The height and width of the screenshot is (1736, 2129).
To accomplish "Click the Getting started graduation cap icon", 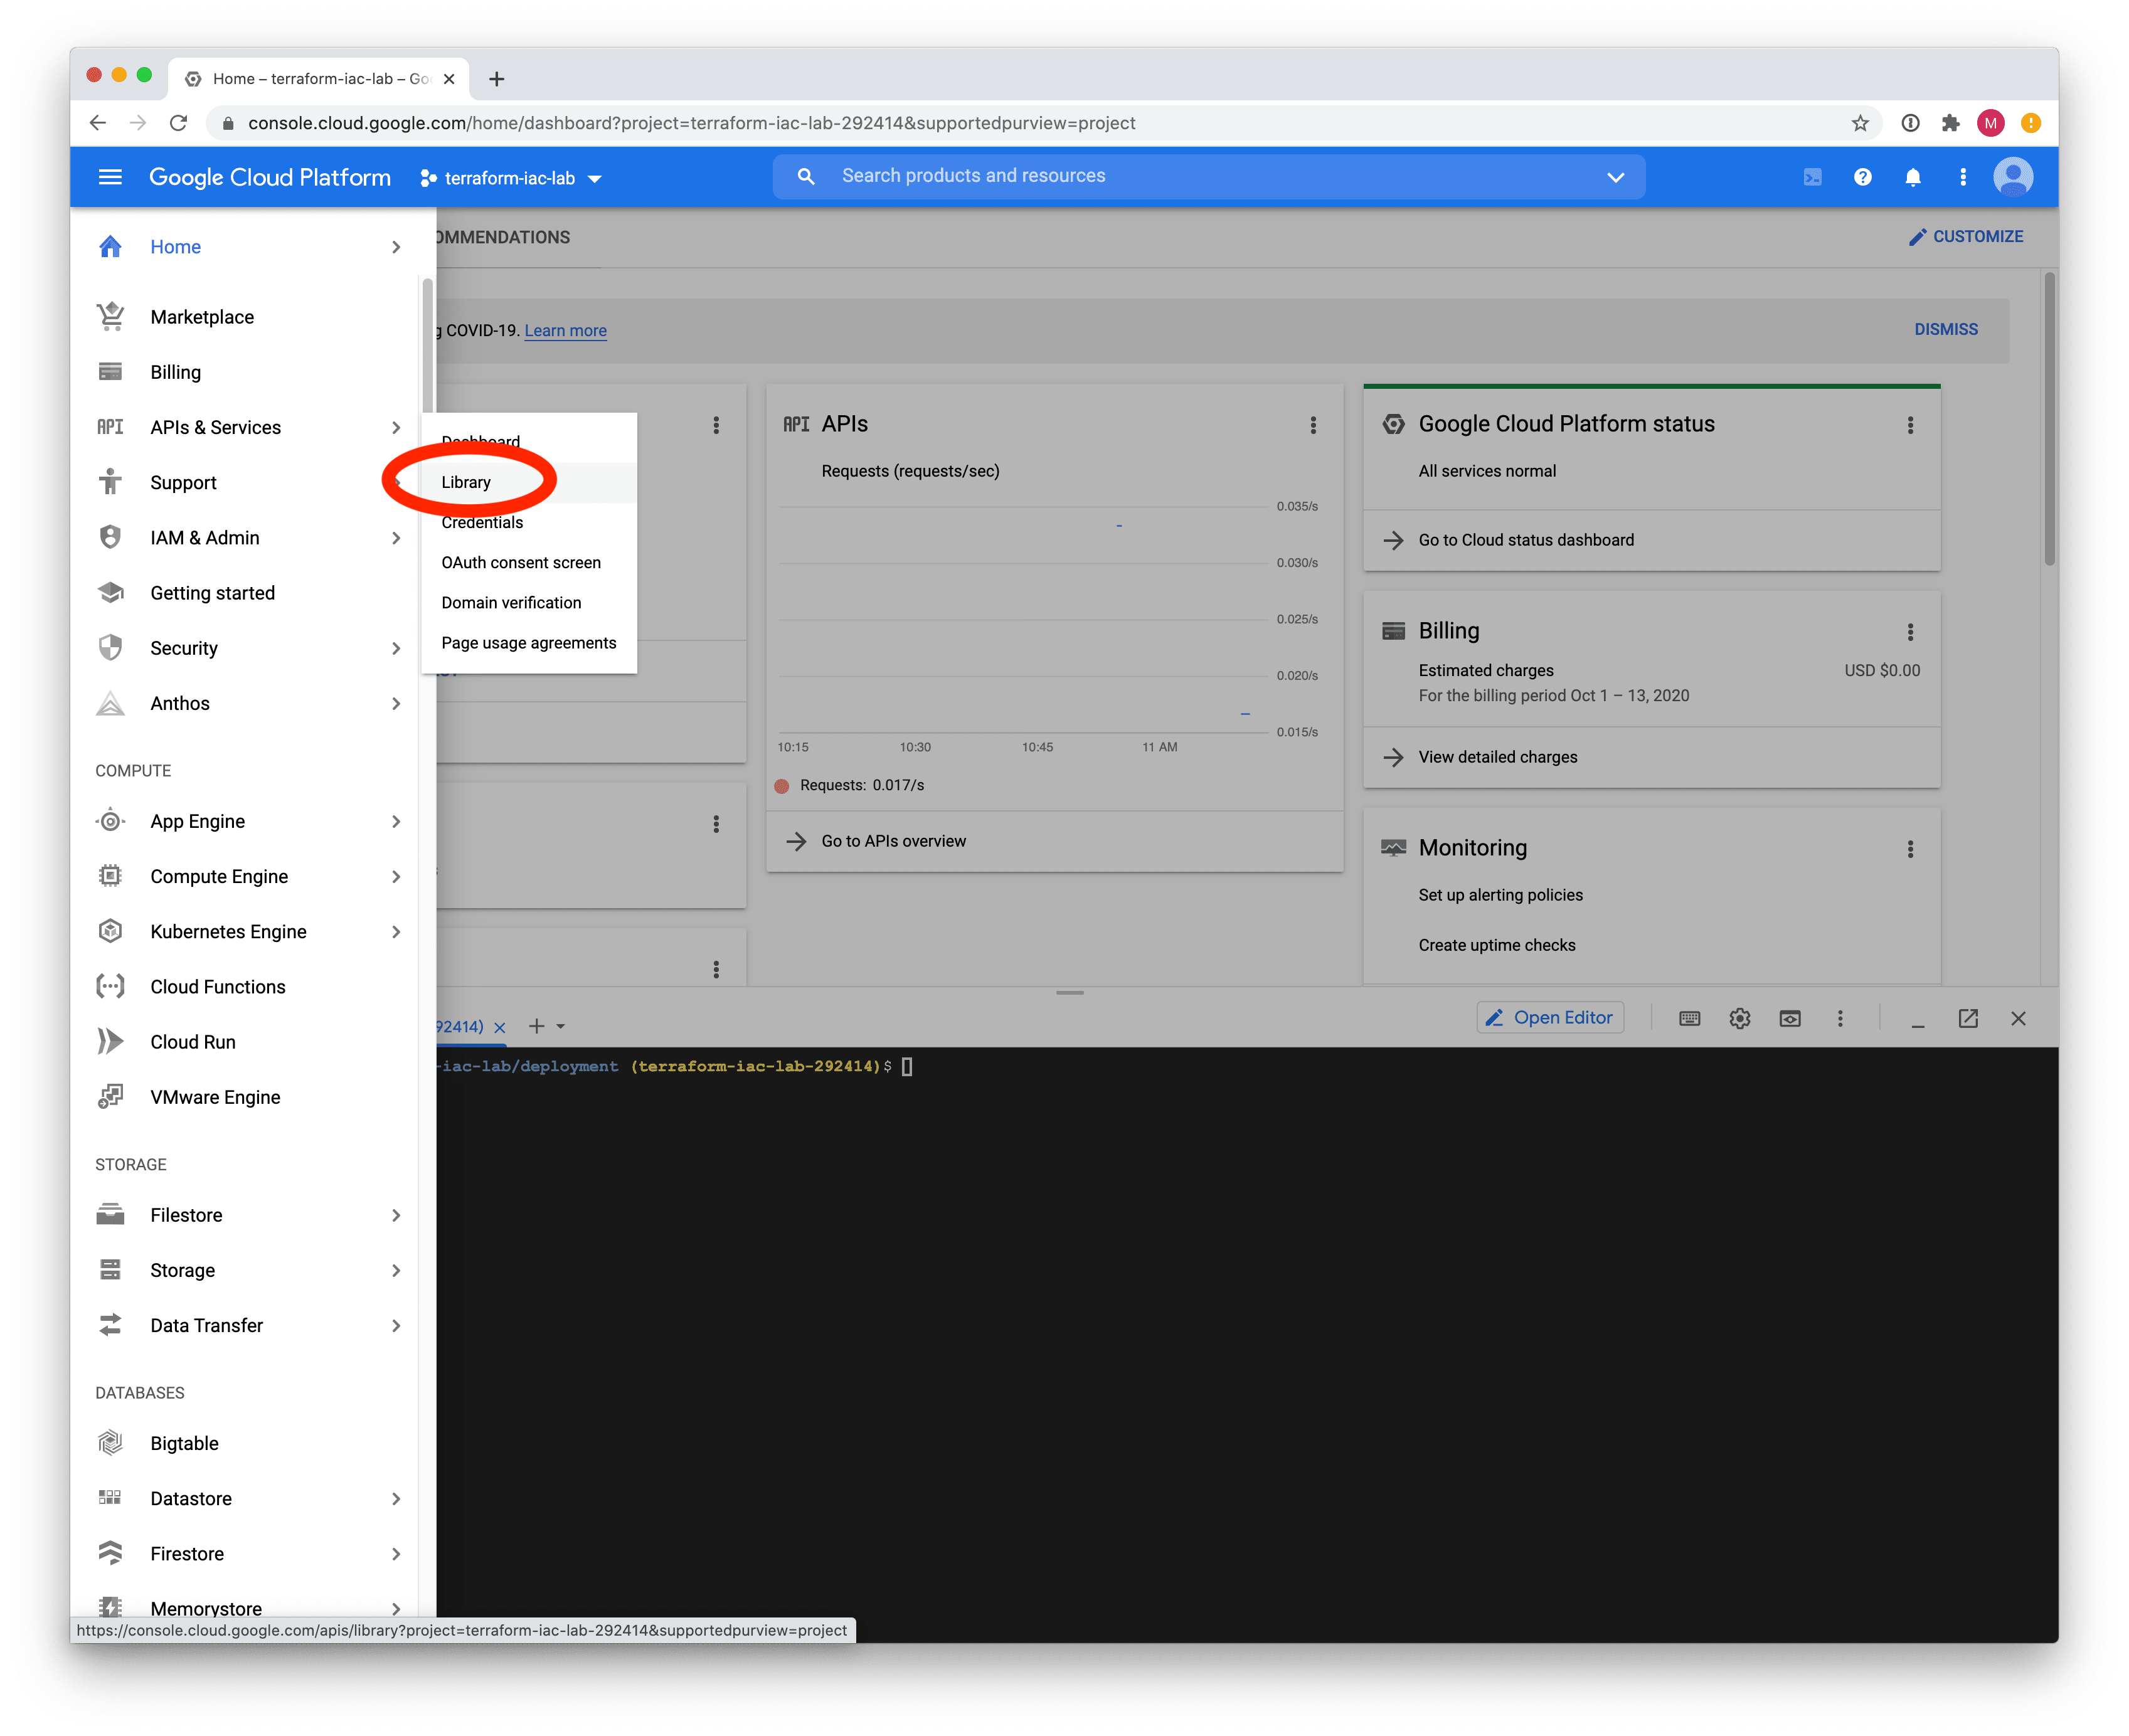I will [x=110, y=592].
